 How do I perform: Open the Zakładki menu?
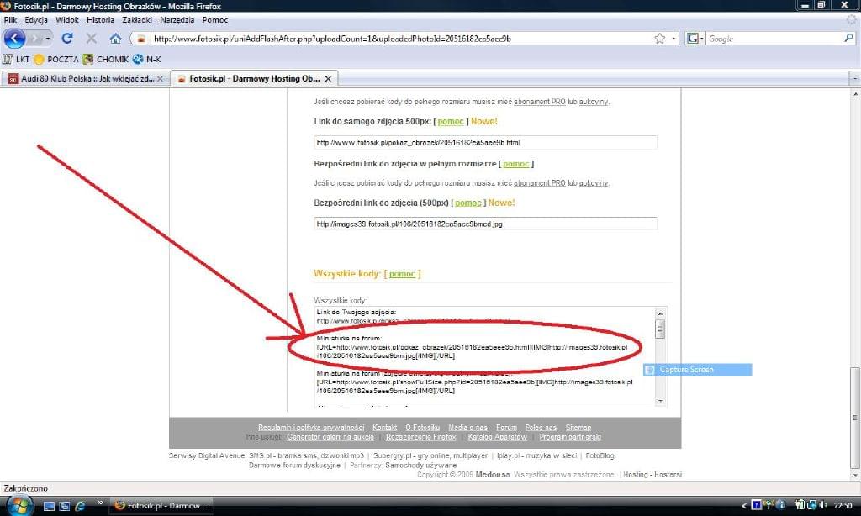137,20
